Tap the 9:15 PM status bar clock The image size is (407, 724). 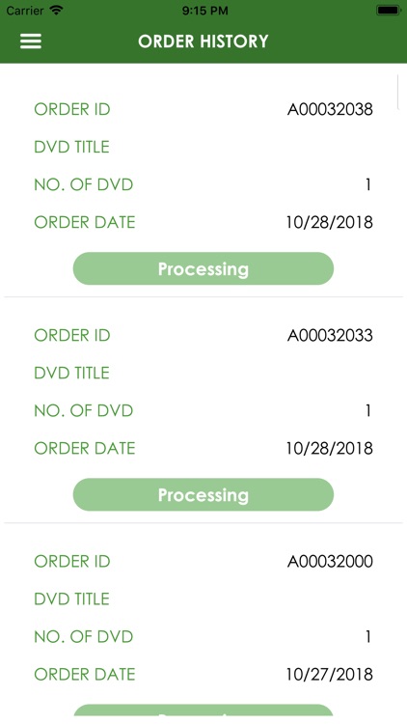click(204, 11)
